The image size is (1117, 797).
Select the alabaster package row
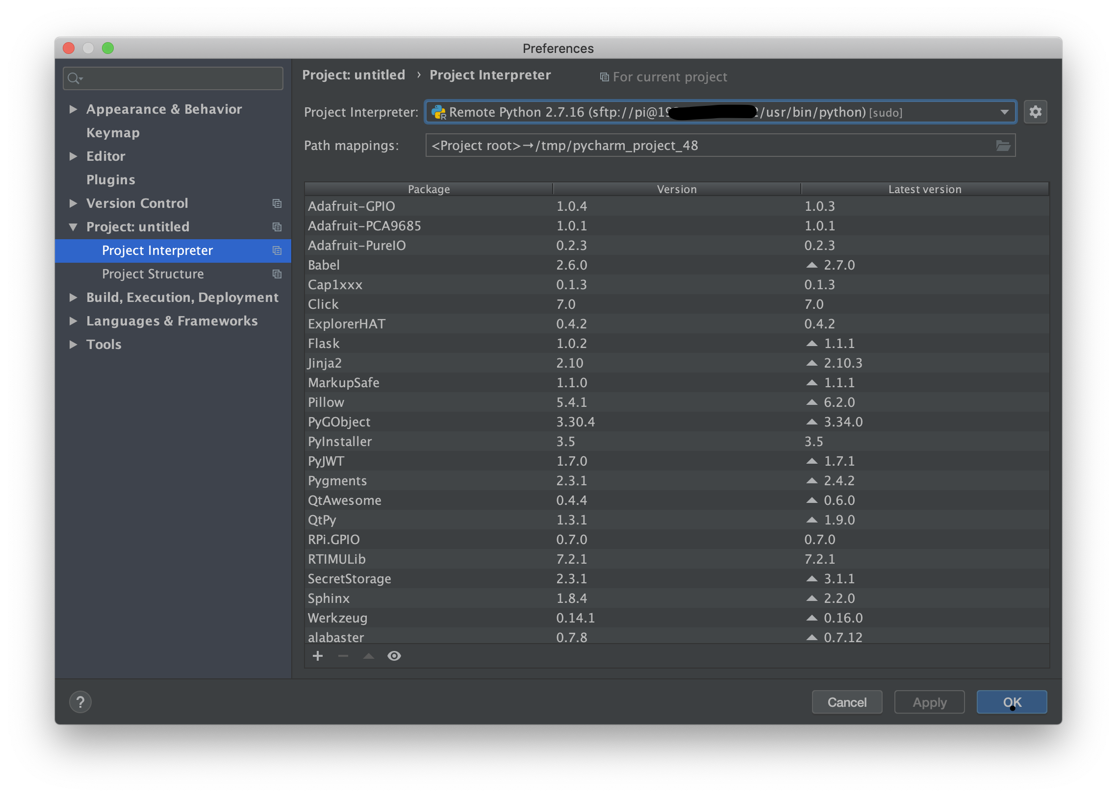(x=677, y=637)
